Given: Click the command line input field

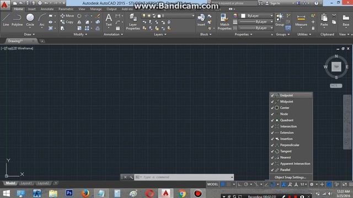Looking at the screenshot, I should pyautogui.click(x=184, y=177).
